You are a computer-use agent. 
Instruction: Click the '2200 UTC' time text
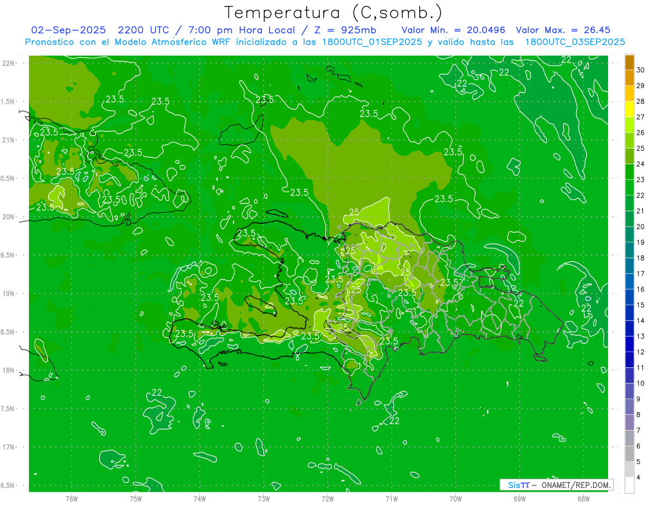tap(144, 31)
